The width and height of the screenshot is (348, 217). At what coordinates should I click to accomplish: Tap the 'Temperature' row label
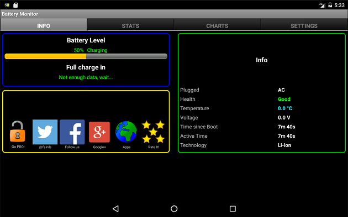point(194,109)
